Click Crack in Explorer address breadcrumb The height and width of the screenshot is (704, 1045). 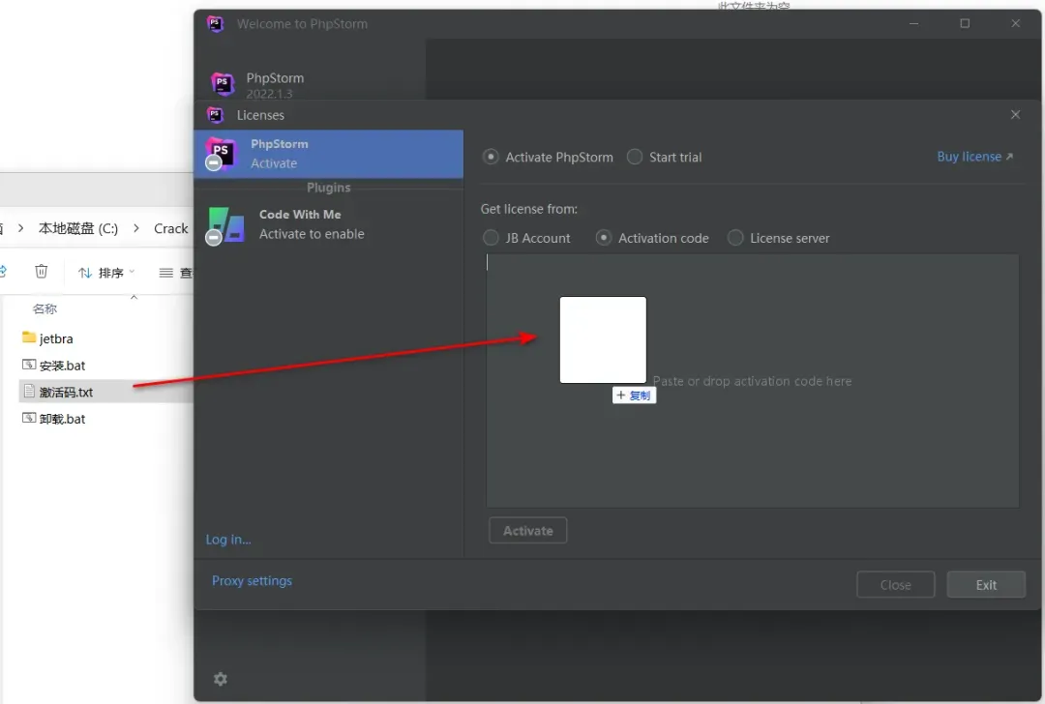pos(171,228)
